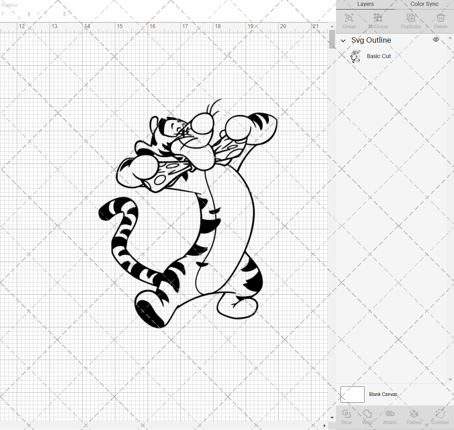The width and height of the screenshot is (454, 430).
Task: Click the UnGroup icon
Action: click(378, 18)
